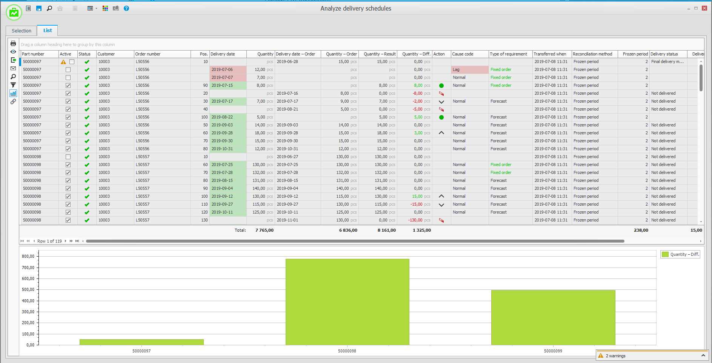
Task: Click the envelope email icon in the sidebar
Action: tap(13, 69)
